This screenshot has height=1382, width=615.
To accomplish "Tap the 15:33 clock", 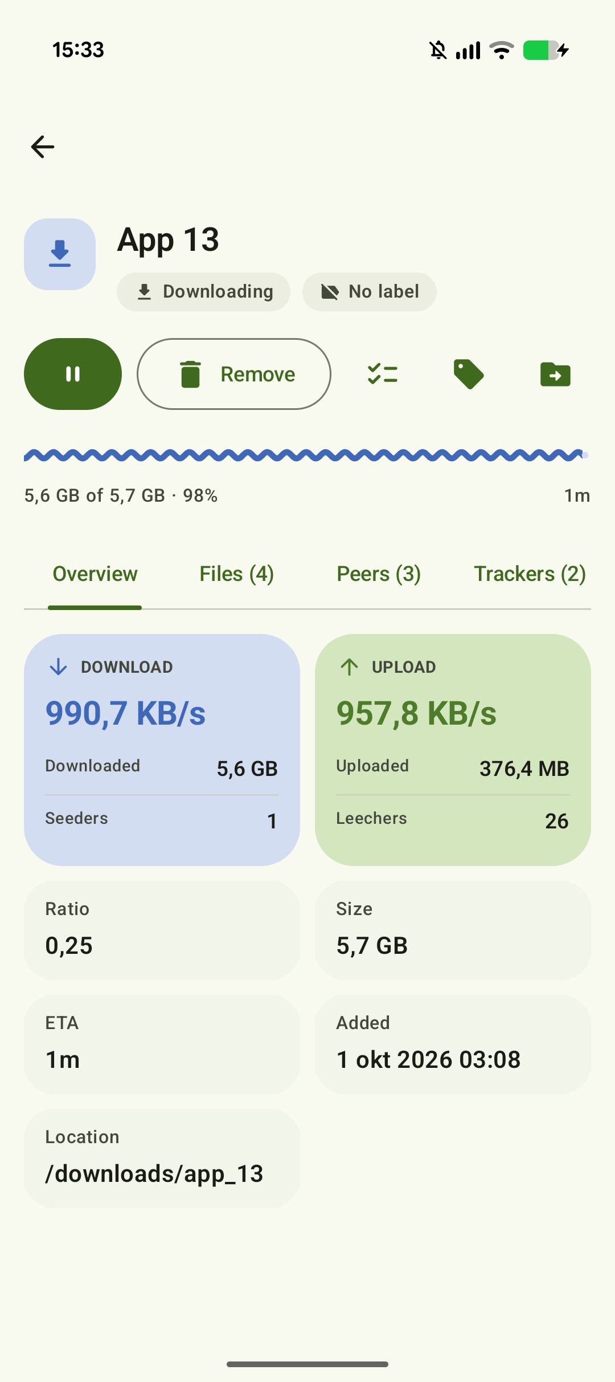I will tap(78, 50).
